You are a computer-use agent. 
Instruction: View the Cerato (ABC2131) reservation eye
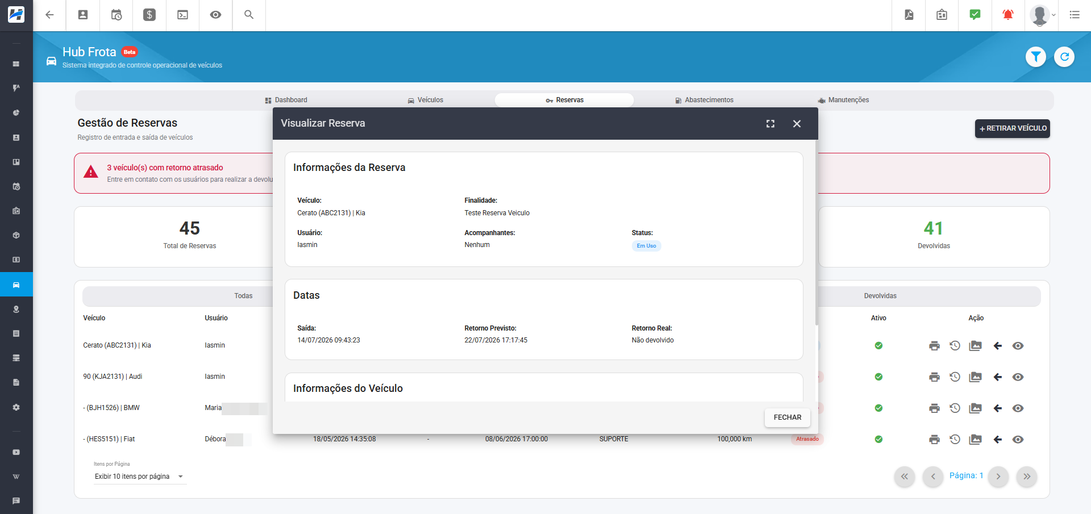tap(1018, 346)
